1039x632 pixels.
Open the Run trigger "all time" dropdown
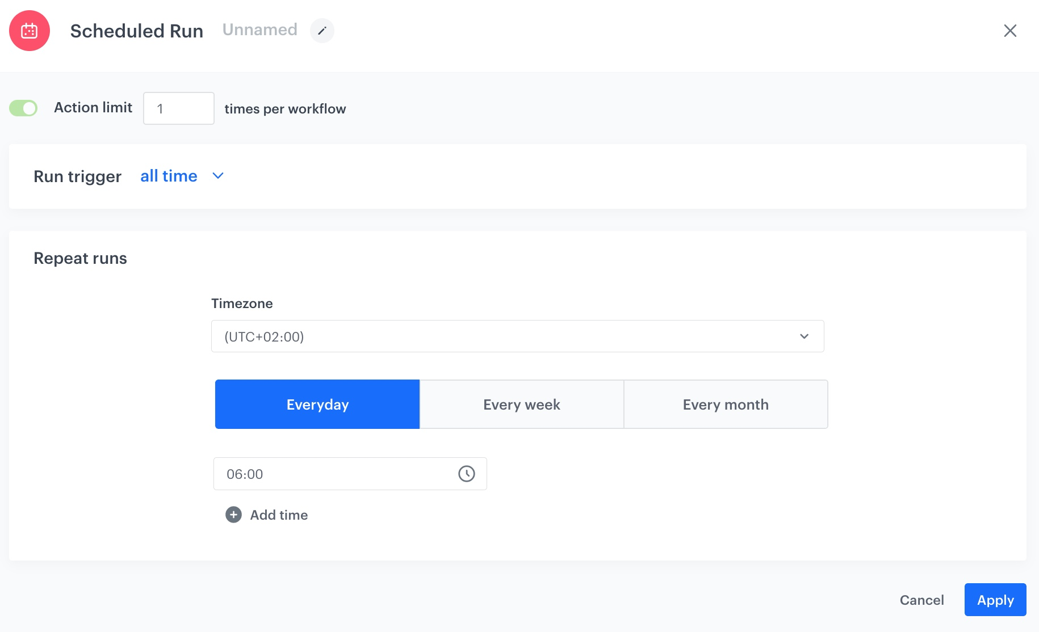point(169,176)
